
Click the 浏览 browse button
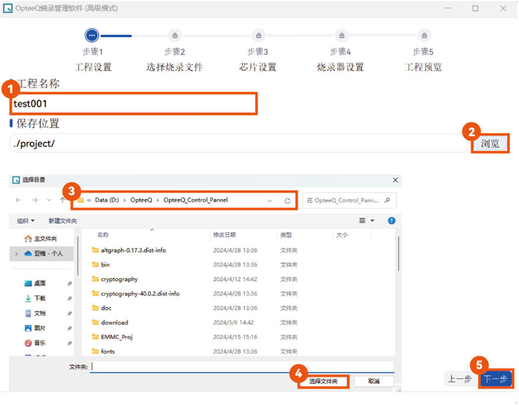click(x=490, y=144)
